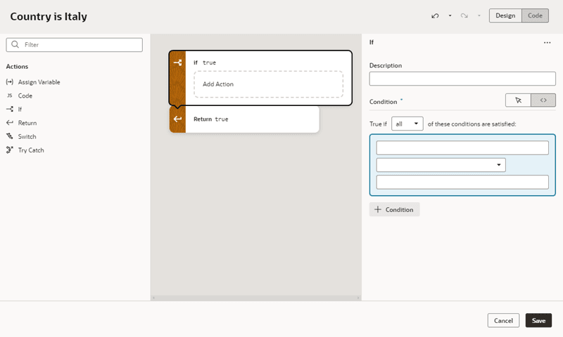Viewport: 563px width, 337px height.
Task: Open the redo history dropdown arrow
Action: pos(479,15)
